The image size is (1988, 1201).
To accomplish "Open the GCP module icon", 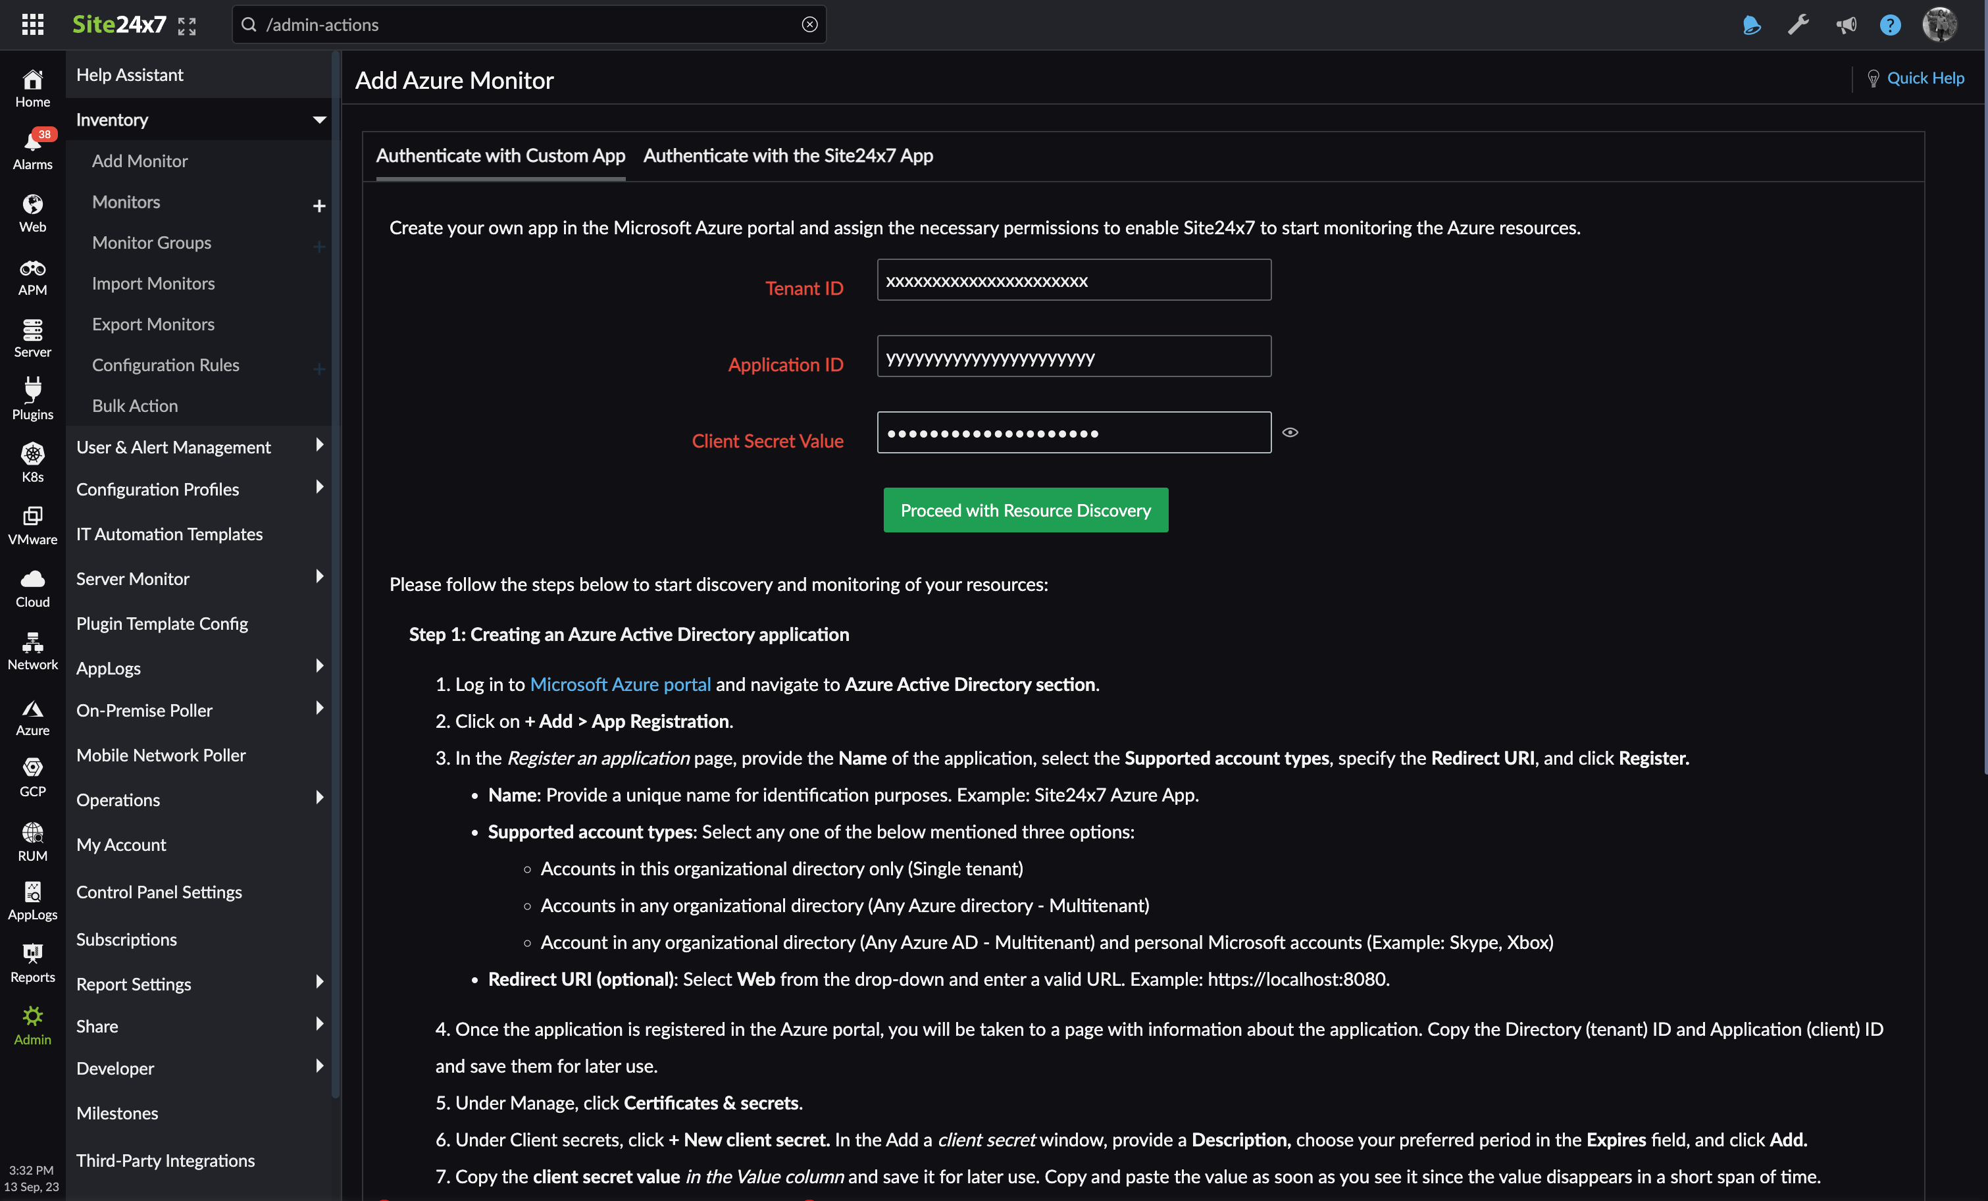I will tap(32, 779).
